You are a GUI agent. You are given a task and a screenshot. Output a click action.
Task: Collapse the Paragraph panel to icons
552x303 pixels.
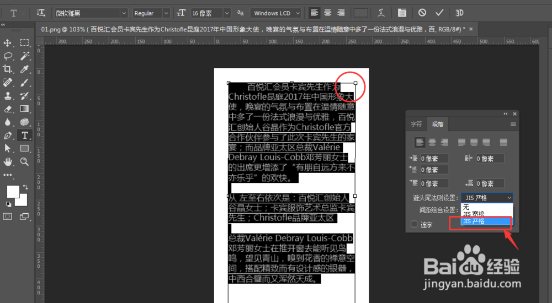(x=506, y=114)
